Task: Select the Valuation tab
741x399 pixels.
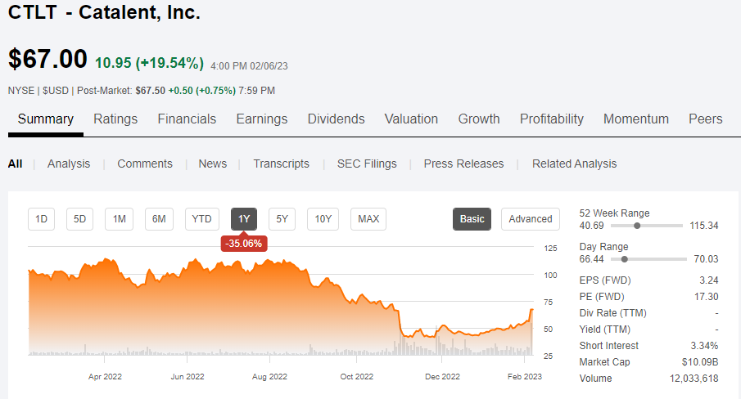Action: point(411,119)
